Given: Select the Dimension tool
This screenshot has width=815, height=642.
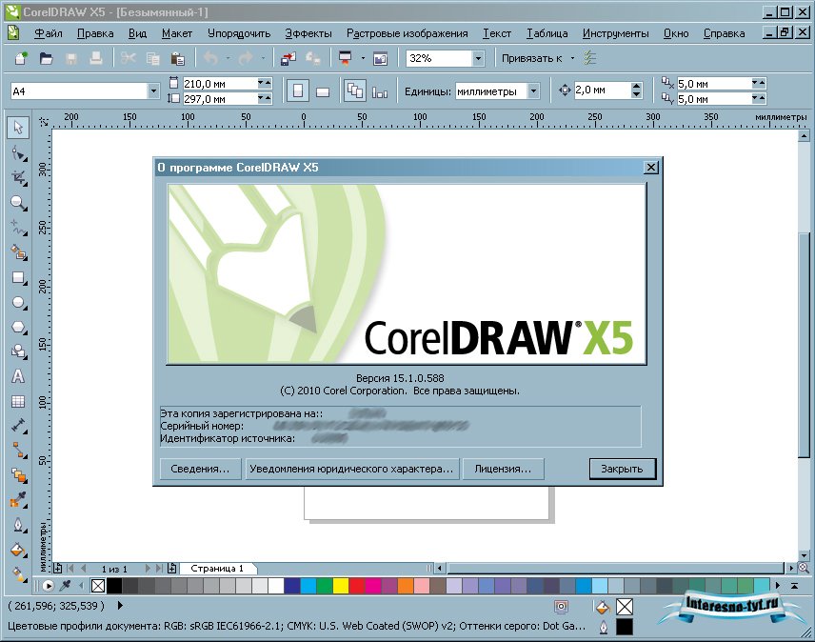Looking at the screenshot, I should [x=19, y=425].
